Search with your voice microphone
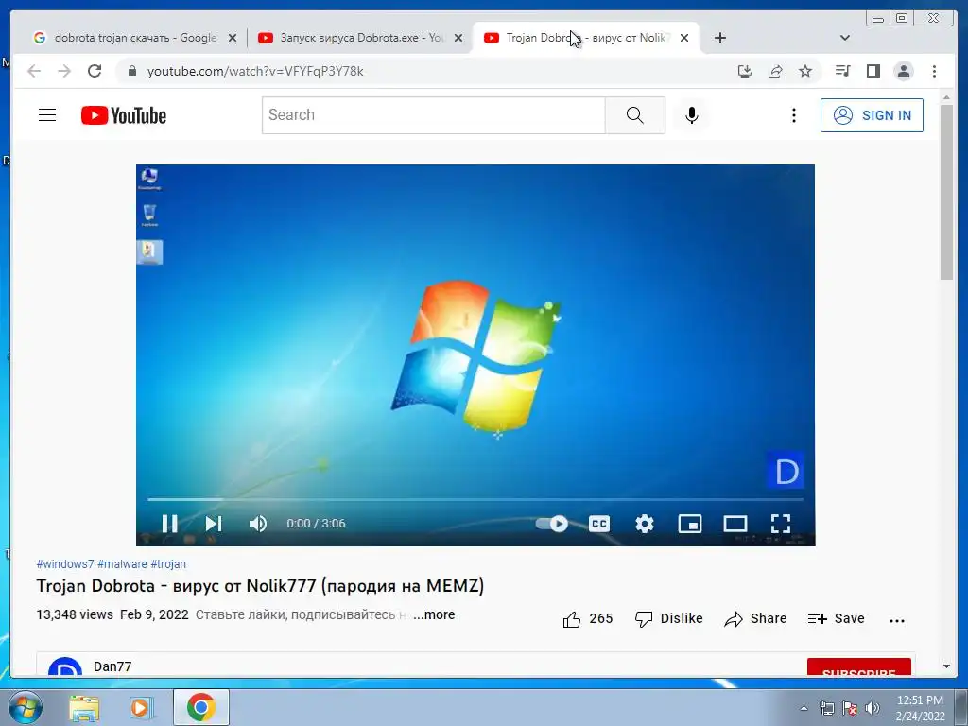 tap(691, 115)
